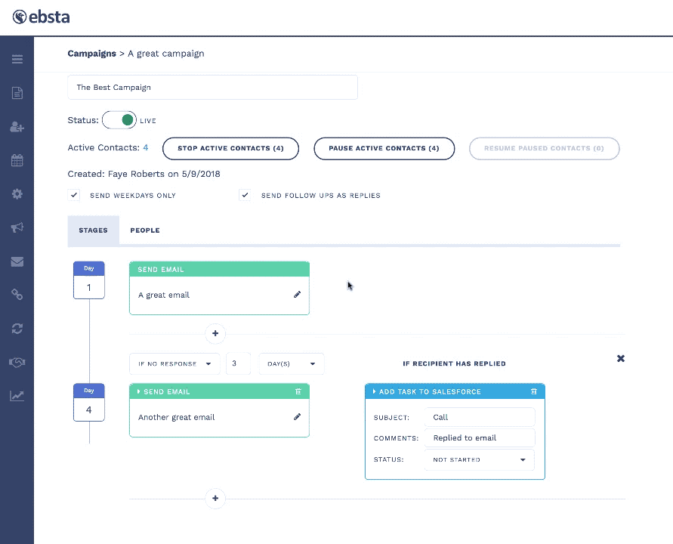Click Pause Active Contacts button
Viewport: 673px width, 544px height.
coord(384,149)
